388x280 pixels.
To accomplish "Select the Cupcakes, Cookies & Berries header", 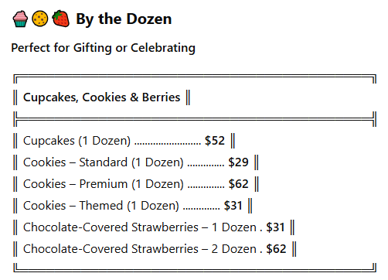I will coord(102,97).
